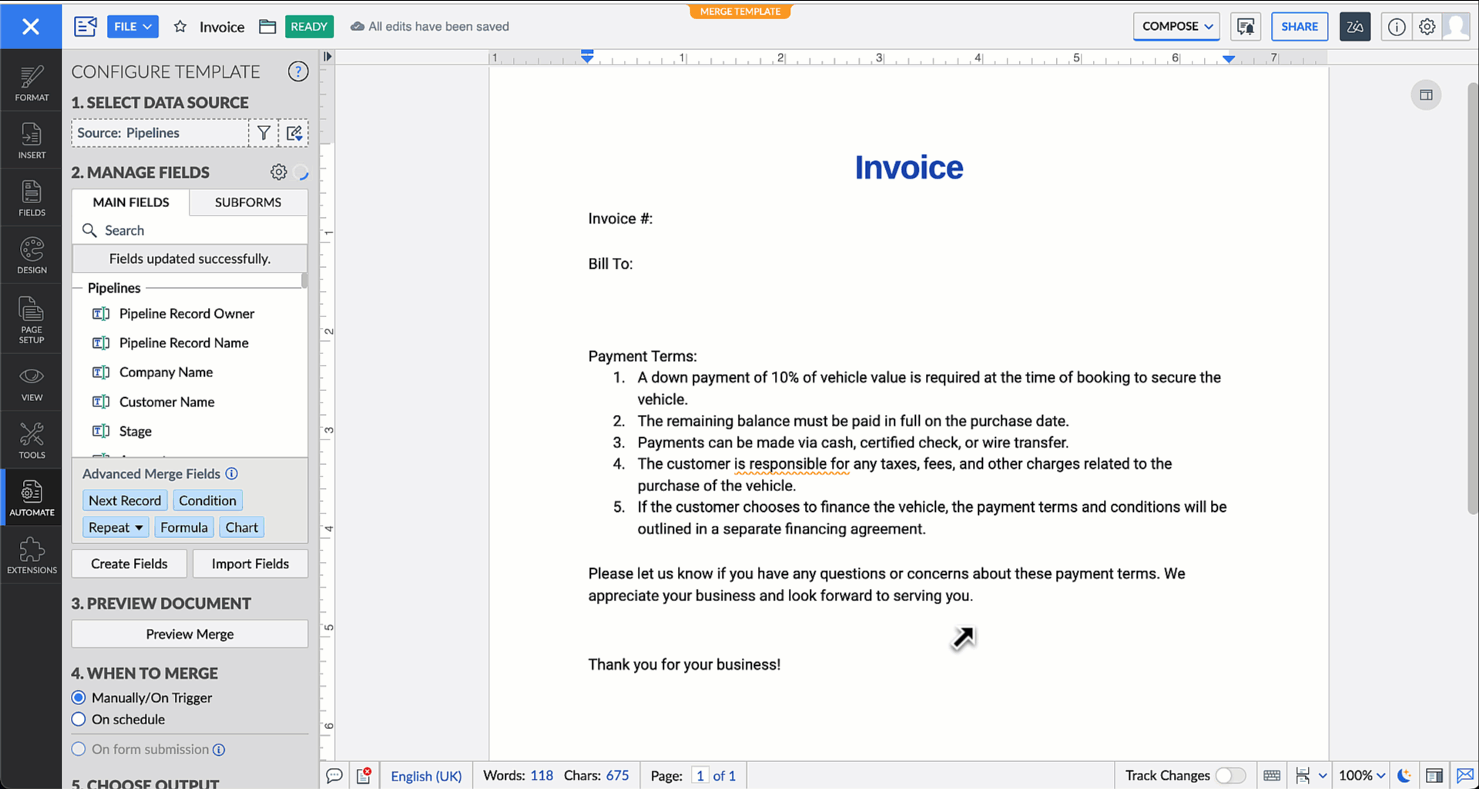Click the info icon beside Advanced Merge Fields
Viewport: 1479px width, 789px height.
tap(232, 473)
